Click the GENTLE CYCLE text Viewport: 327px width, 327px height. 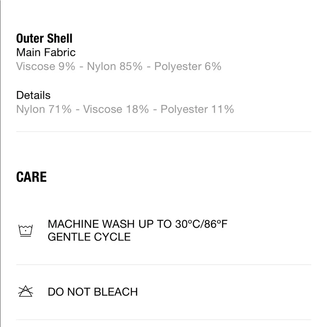pyautogui.click(x=89, y=237)
